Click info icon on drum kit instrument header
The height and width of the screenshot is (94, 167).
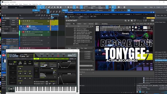click(x=130, y=27)
